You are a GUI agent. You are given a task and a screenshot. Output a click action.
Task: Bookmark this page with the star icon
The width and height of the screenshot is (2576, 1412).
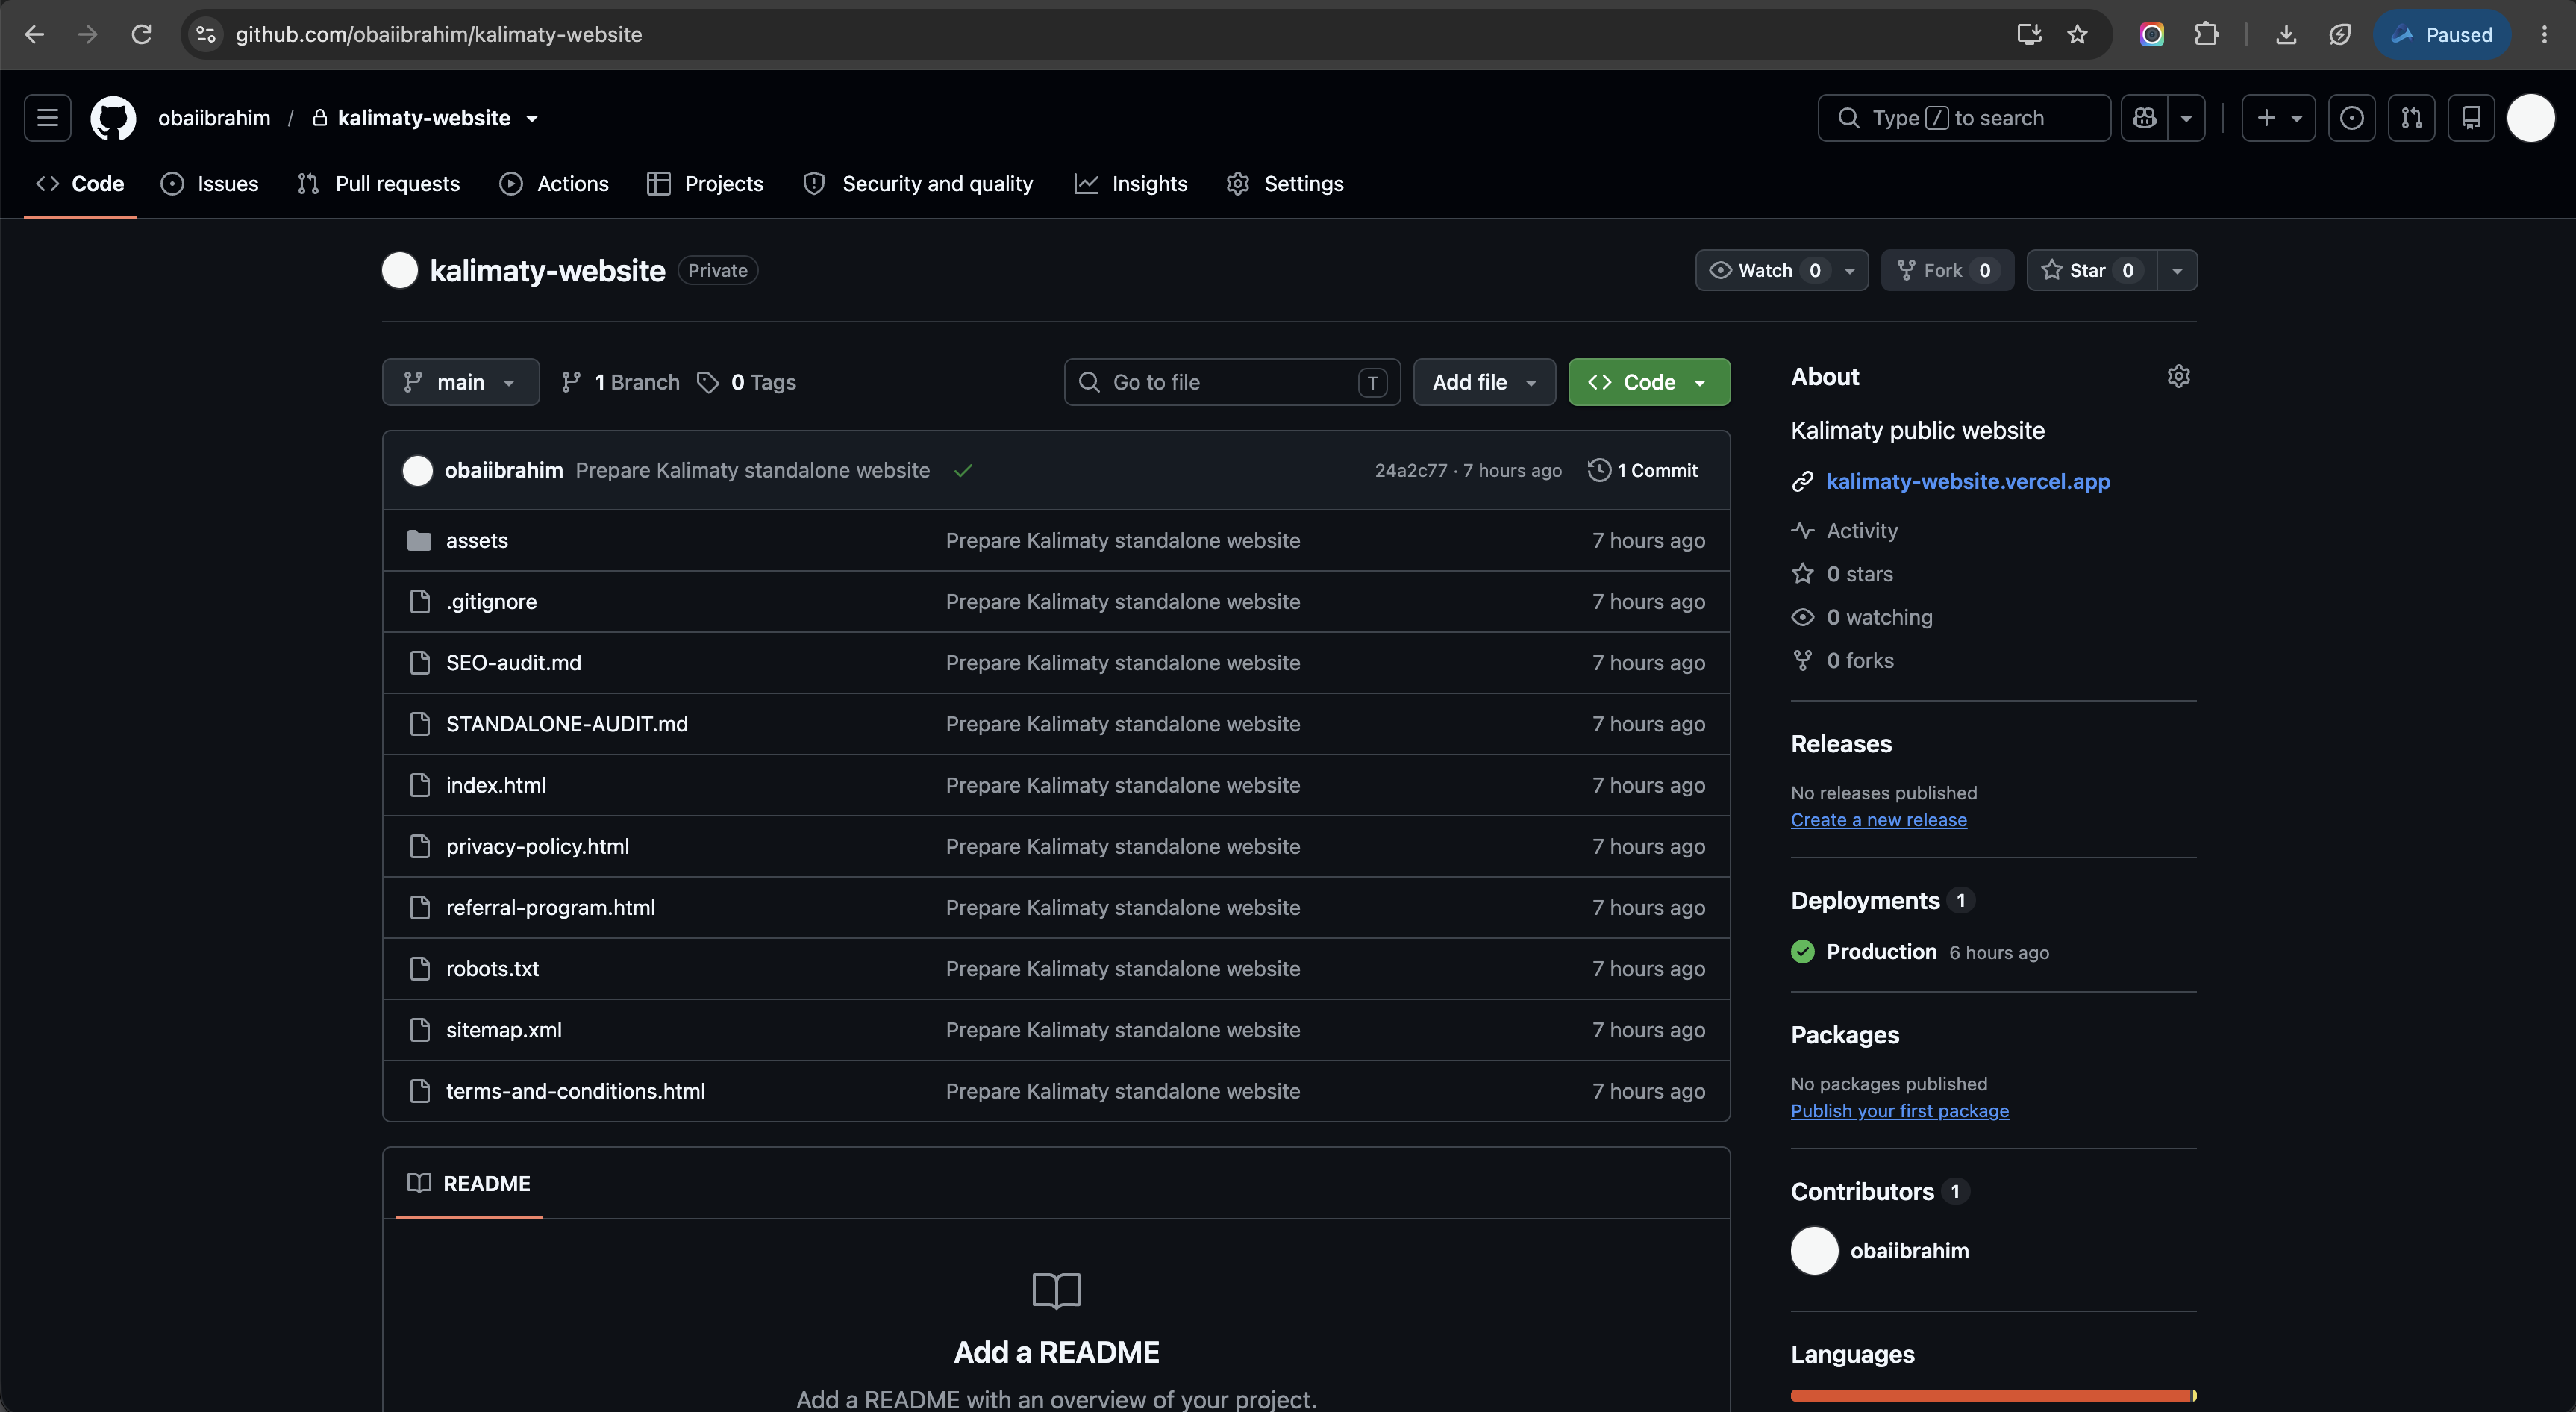pyautogui.click(x=2077, y=34)
